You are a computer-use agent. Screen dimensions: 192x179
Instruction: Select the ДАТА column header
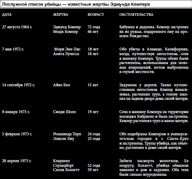[x=7, y=15]
